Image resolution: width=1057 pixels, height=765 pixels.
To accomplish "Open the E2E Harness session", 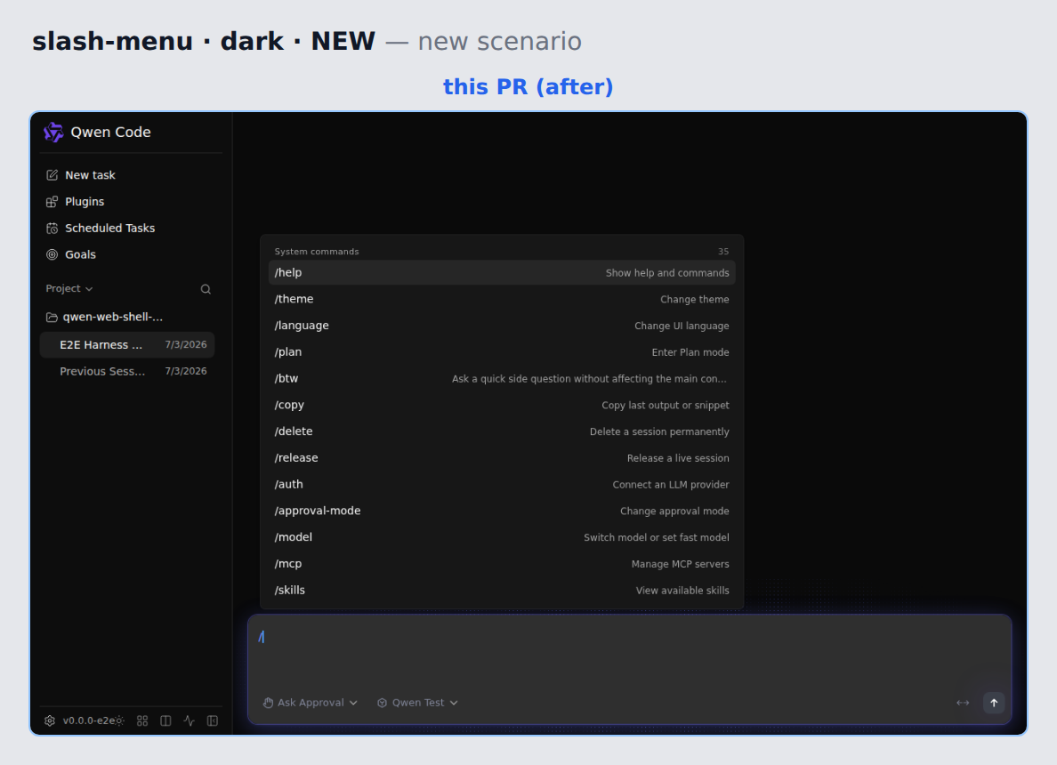I will [x=127, y=344].
